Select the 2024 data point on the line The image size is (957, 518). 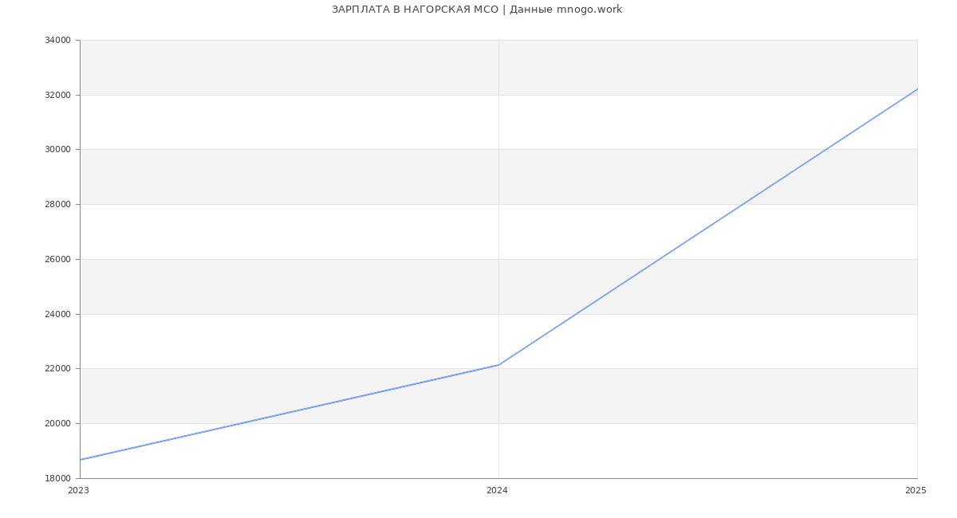(498, 365)
